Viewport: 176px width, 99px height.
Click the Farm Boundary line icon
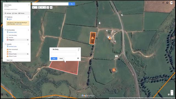pos(7,35)
